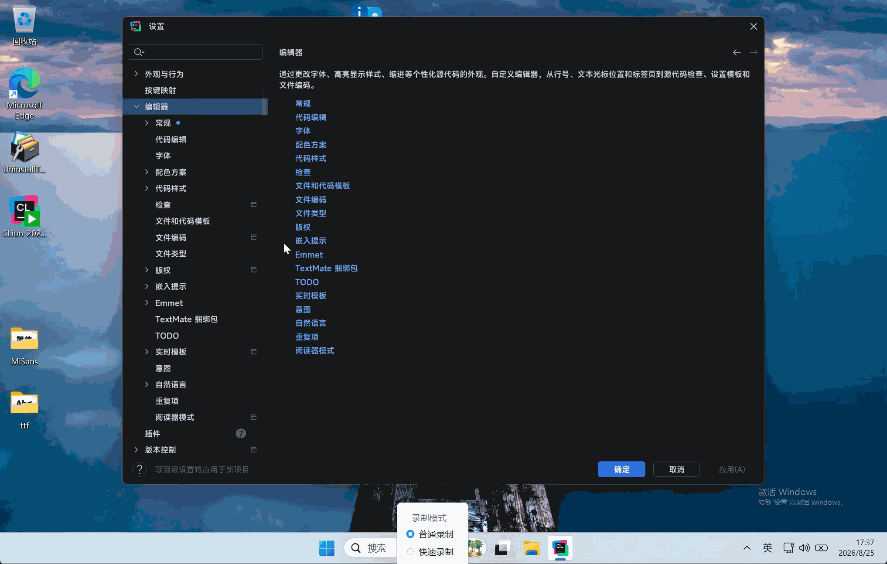The height and width of the screenshot is (564, 887).
Task: Click the 确定 button
Action: pos(621,469)
